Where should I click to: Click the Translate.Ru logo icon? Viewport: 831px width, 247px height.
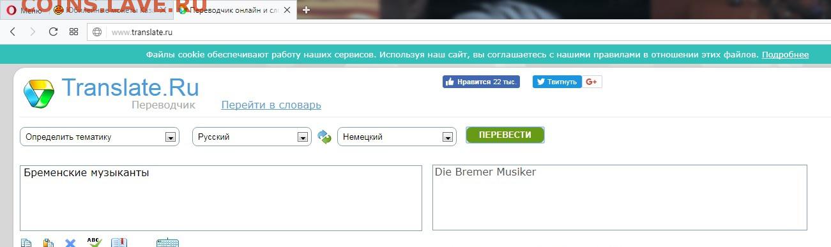(40, 94)
